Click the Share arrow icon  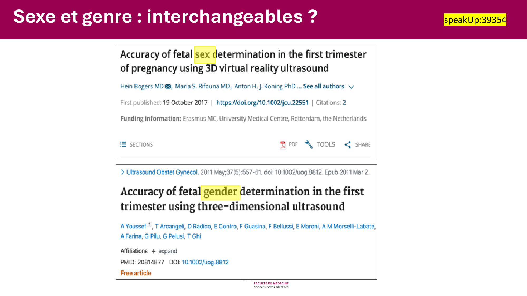coord(348,144)
